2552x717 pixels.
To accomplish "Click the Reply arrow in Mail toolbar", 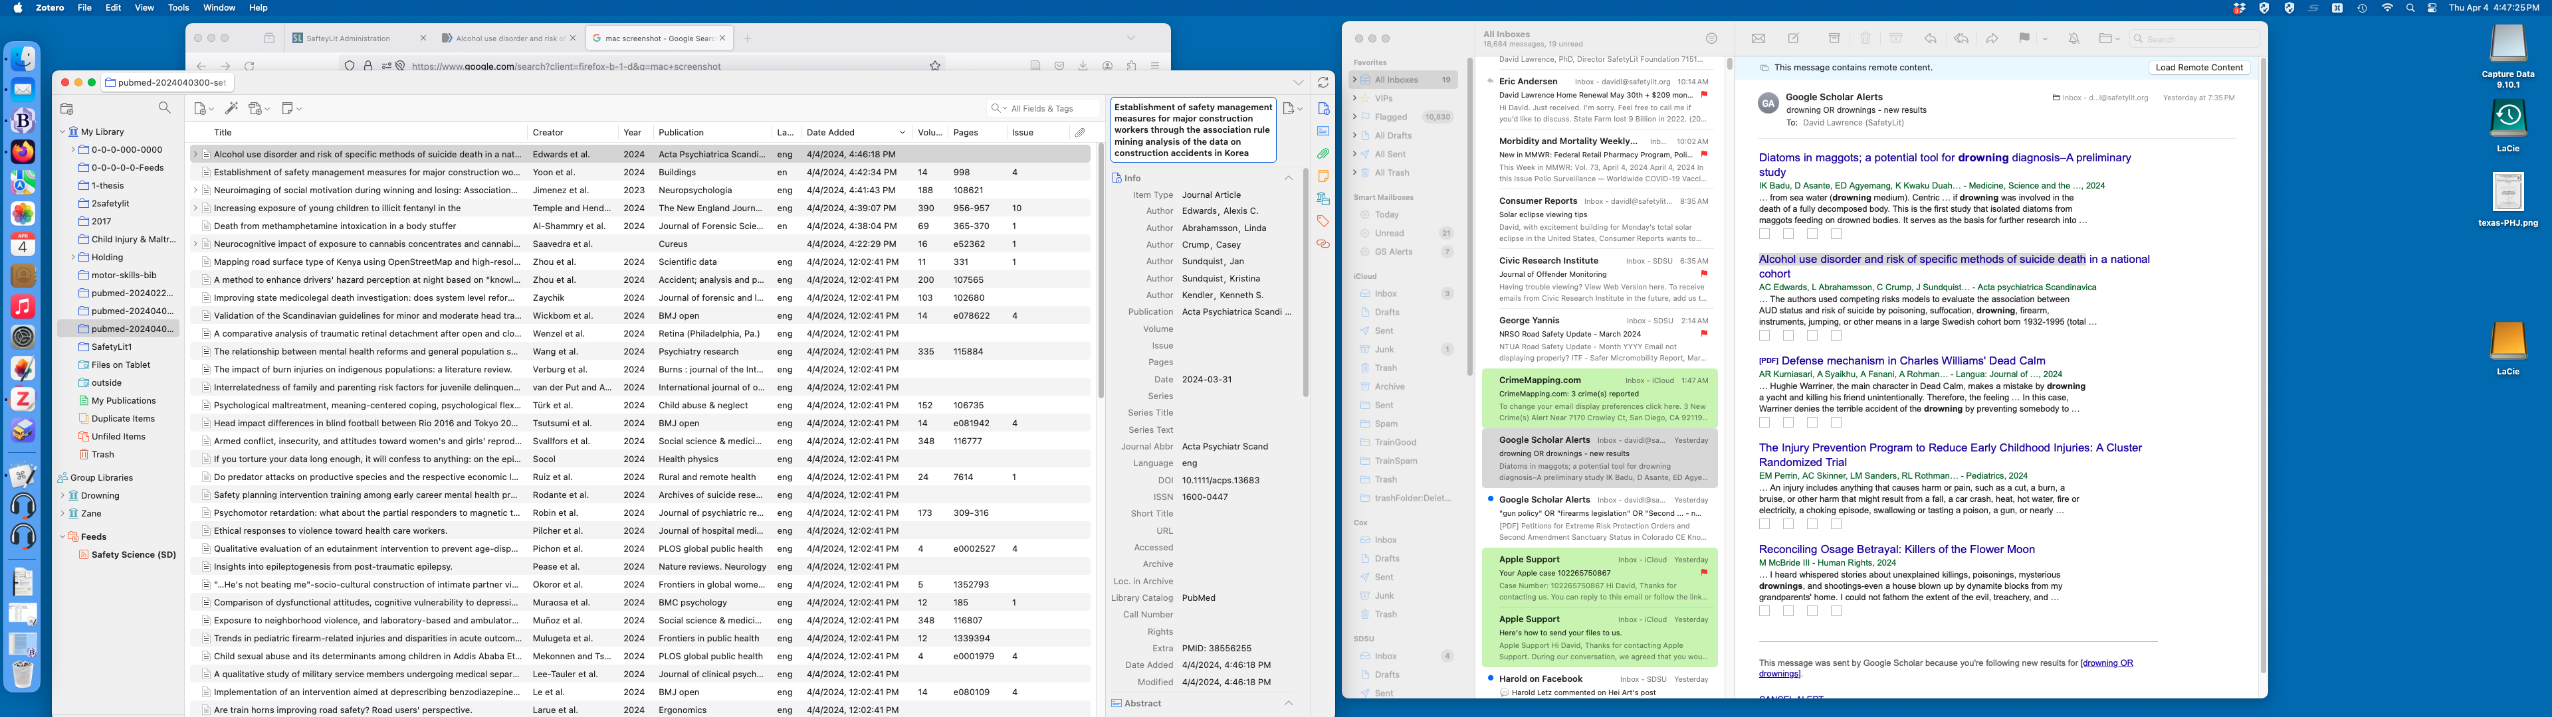I will tap(1930, 39).
